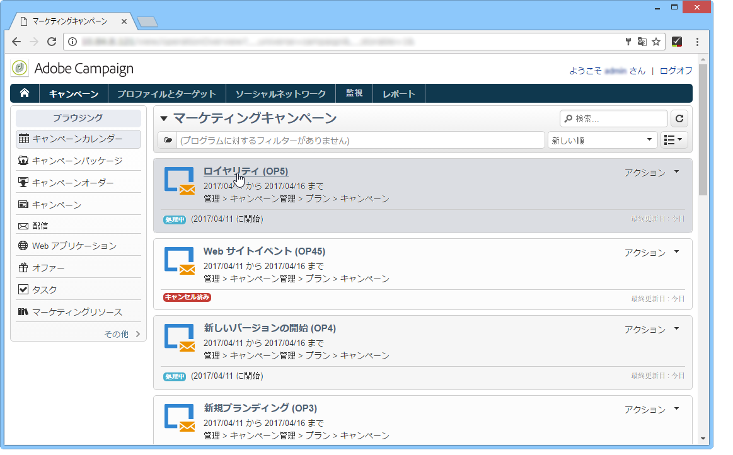The height and width of the screenshot is (455, 733).
Task: Open the ロイヤリティ (OP5) campaign link
Action: point(246,171)
